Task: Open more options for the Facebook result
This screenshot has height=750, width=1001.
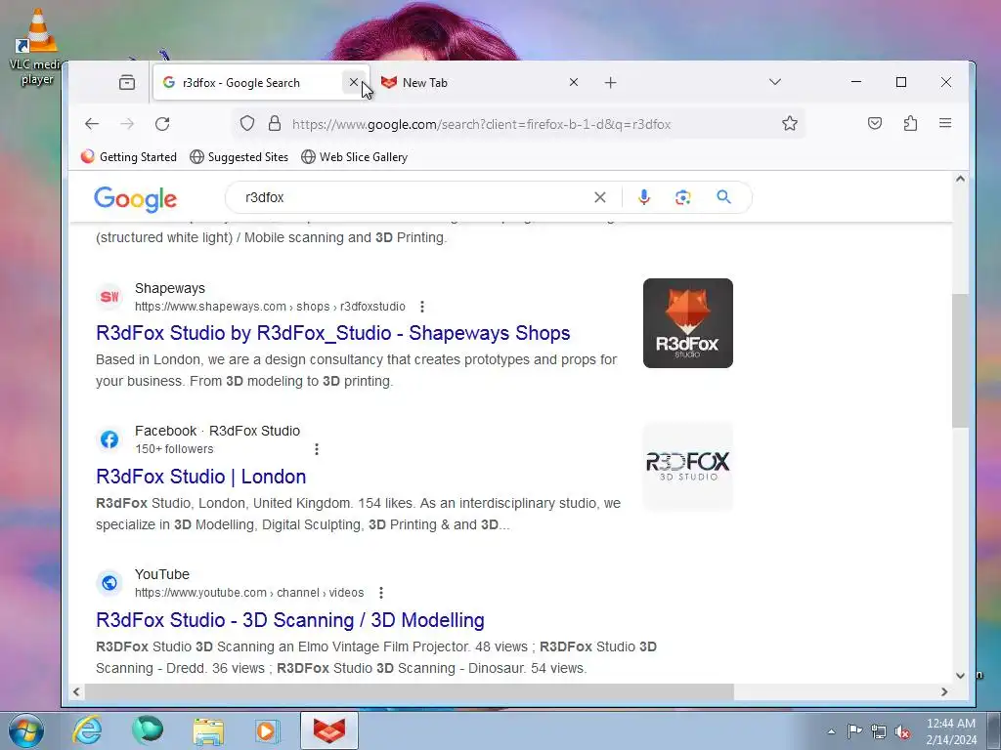Action: (317, 449)
